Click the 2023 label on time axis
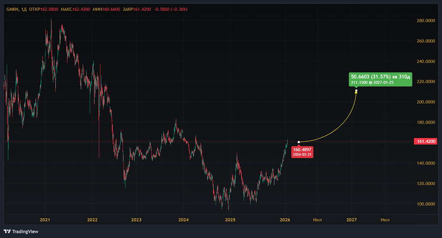This screenshot has width=442, height=238. pyautogui.click(x=136, y=219)
